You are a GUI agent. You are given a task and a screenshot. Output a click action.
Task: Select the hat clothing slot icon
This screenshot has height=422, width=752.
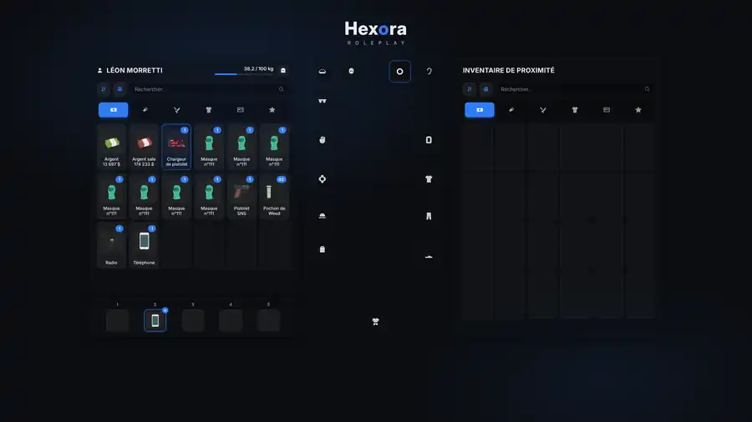coord(323,71)
